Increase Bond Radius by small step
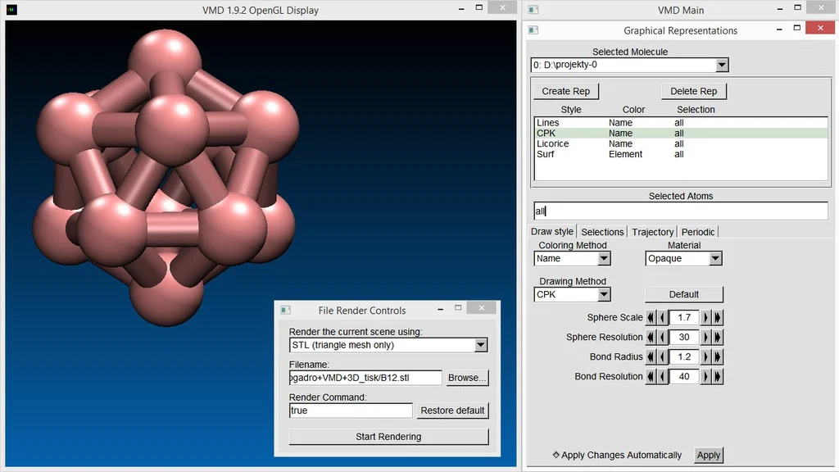Screen dimensions: 839x472 click(x=705, y=357)
